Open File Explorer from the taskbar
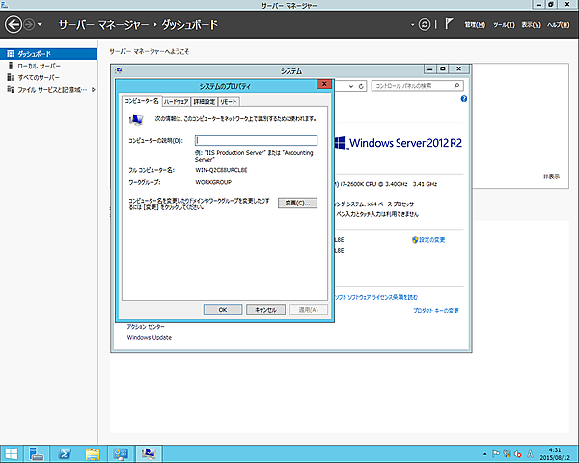579x463 pixels. click(x=95, y=452)
